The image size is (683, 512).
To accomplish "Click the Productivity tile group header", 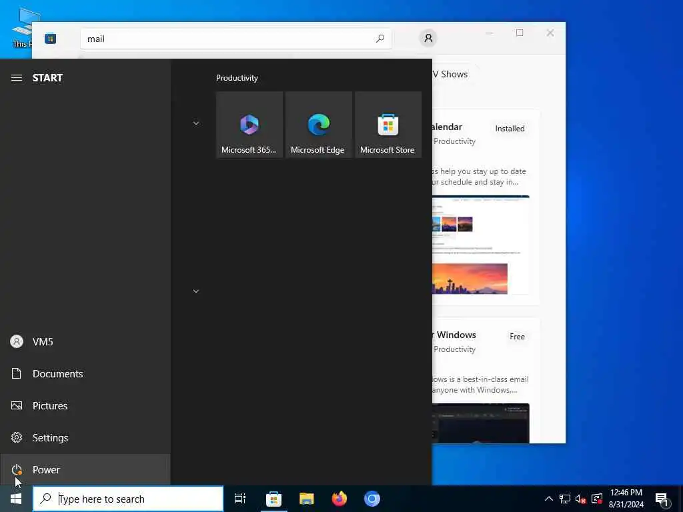I will [237, 78].
